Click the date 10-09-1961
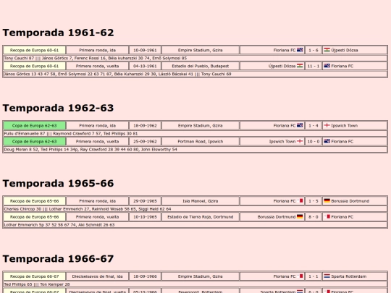Viewport: 391px width, 293px height. pos(145,50)
